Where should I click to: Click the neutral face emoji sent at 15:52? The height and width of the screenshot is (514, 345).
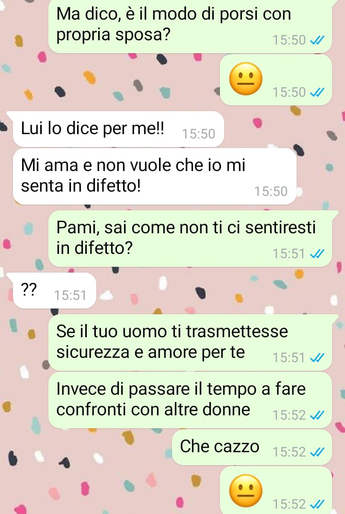[246, 491]
